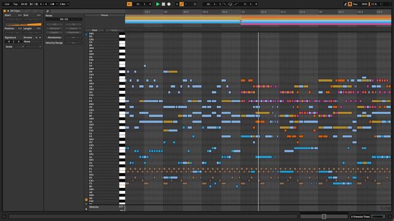Viewport: 394px width, 221px height.
Task: Click the ruler marker at bar 22
Action: coord(321,12)
